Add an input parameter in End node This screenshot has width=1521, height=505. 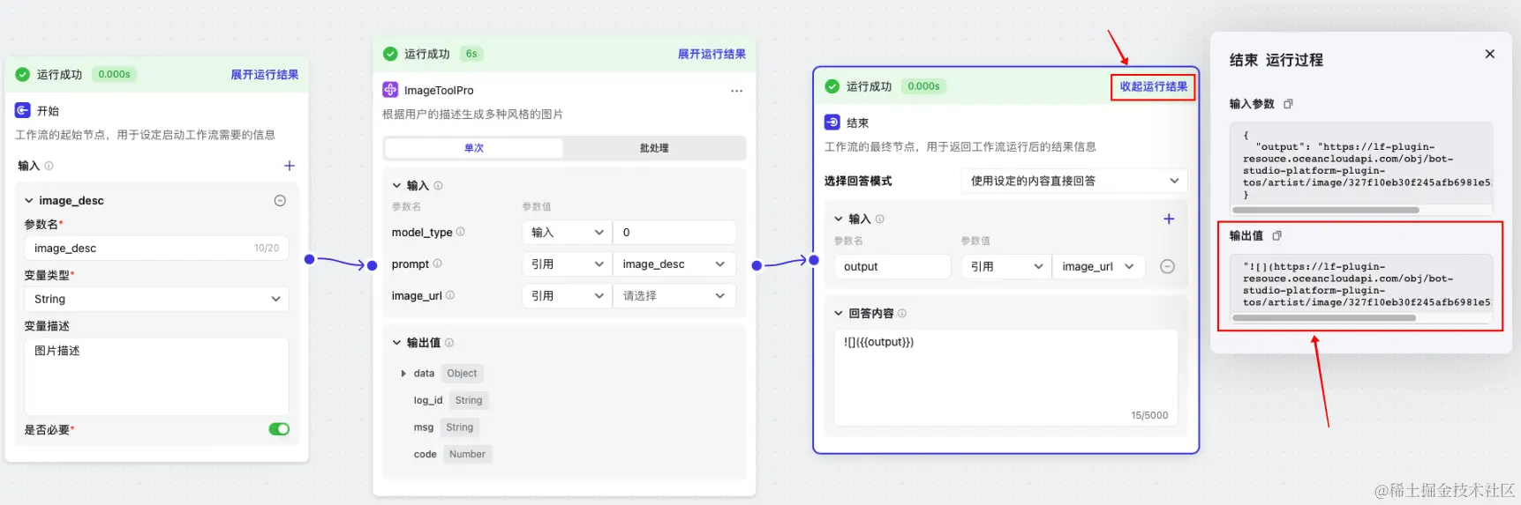[x=1169, y=219]
